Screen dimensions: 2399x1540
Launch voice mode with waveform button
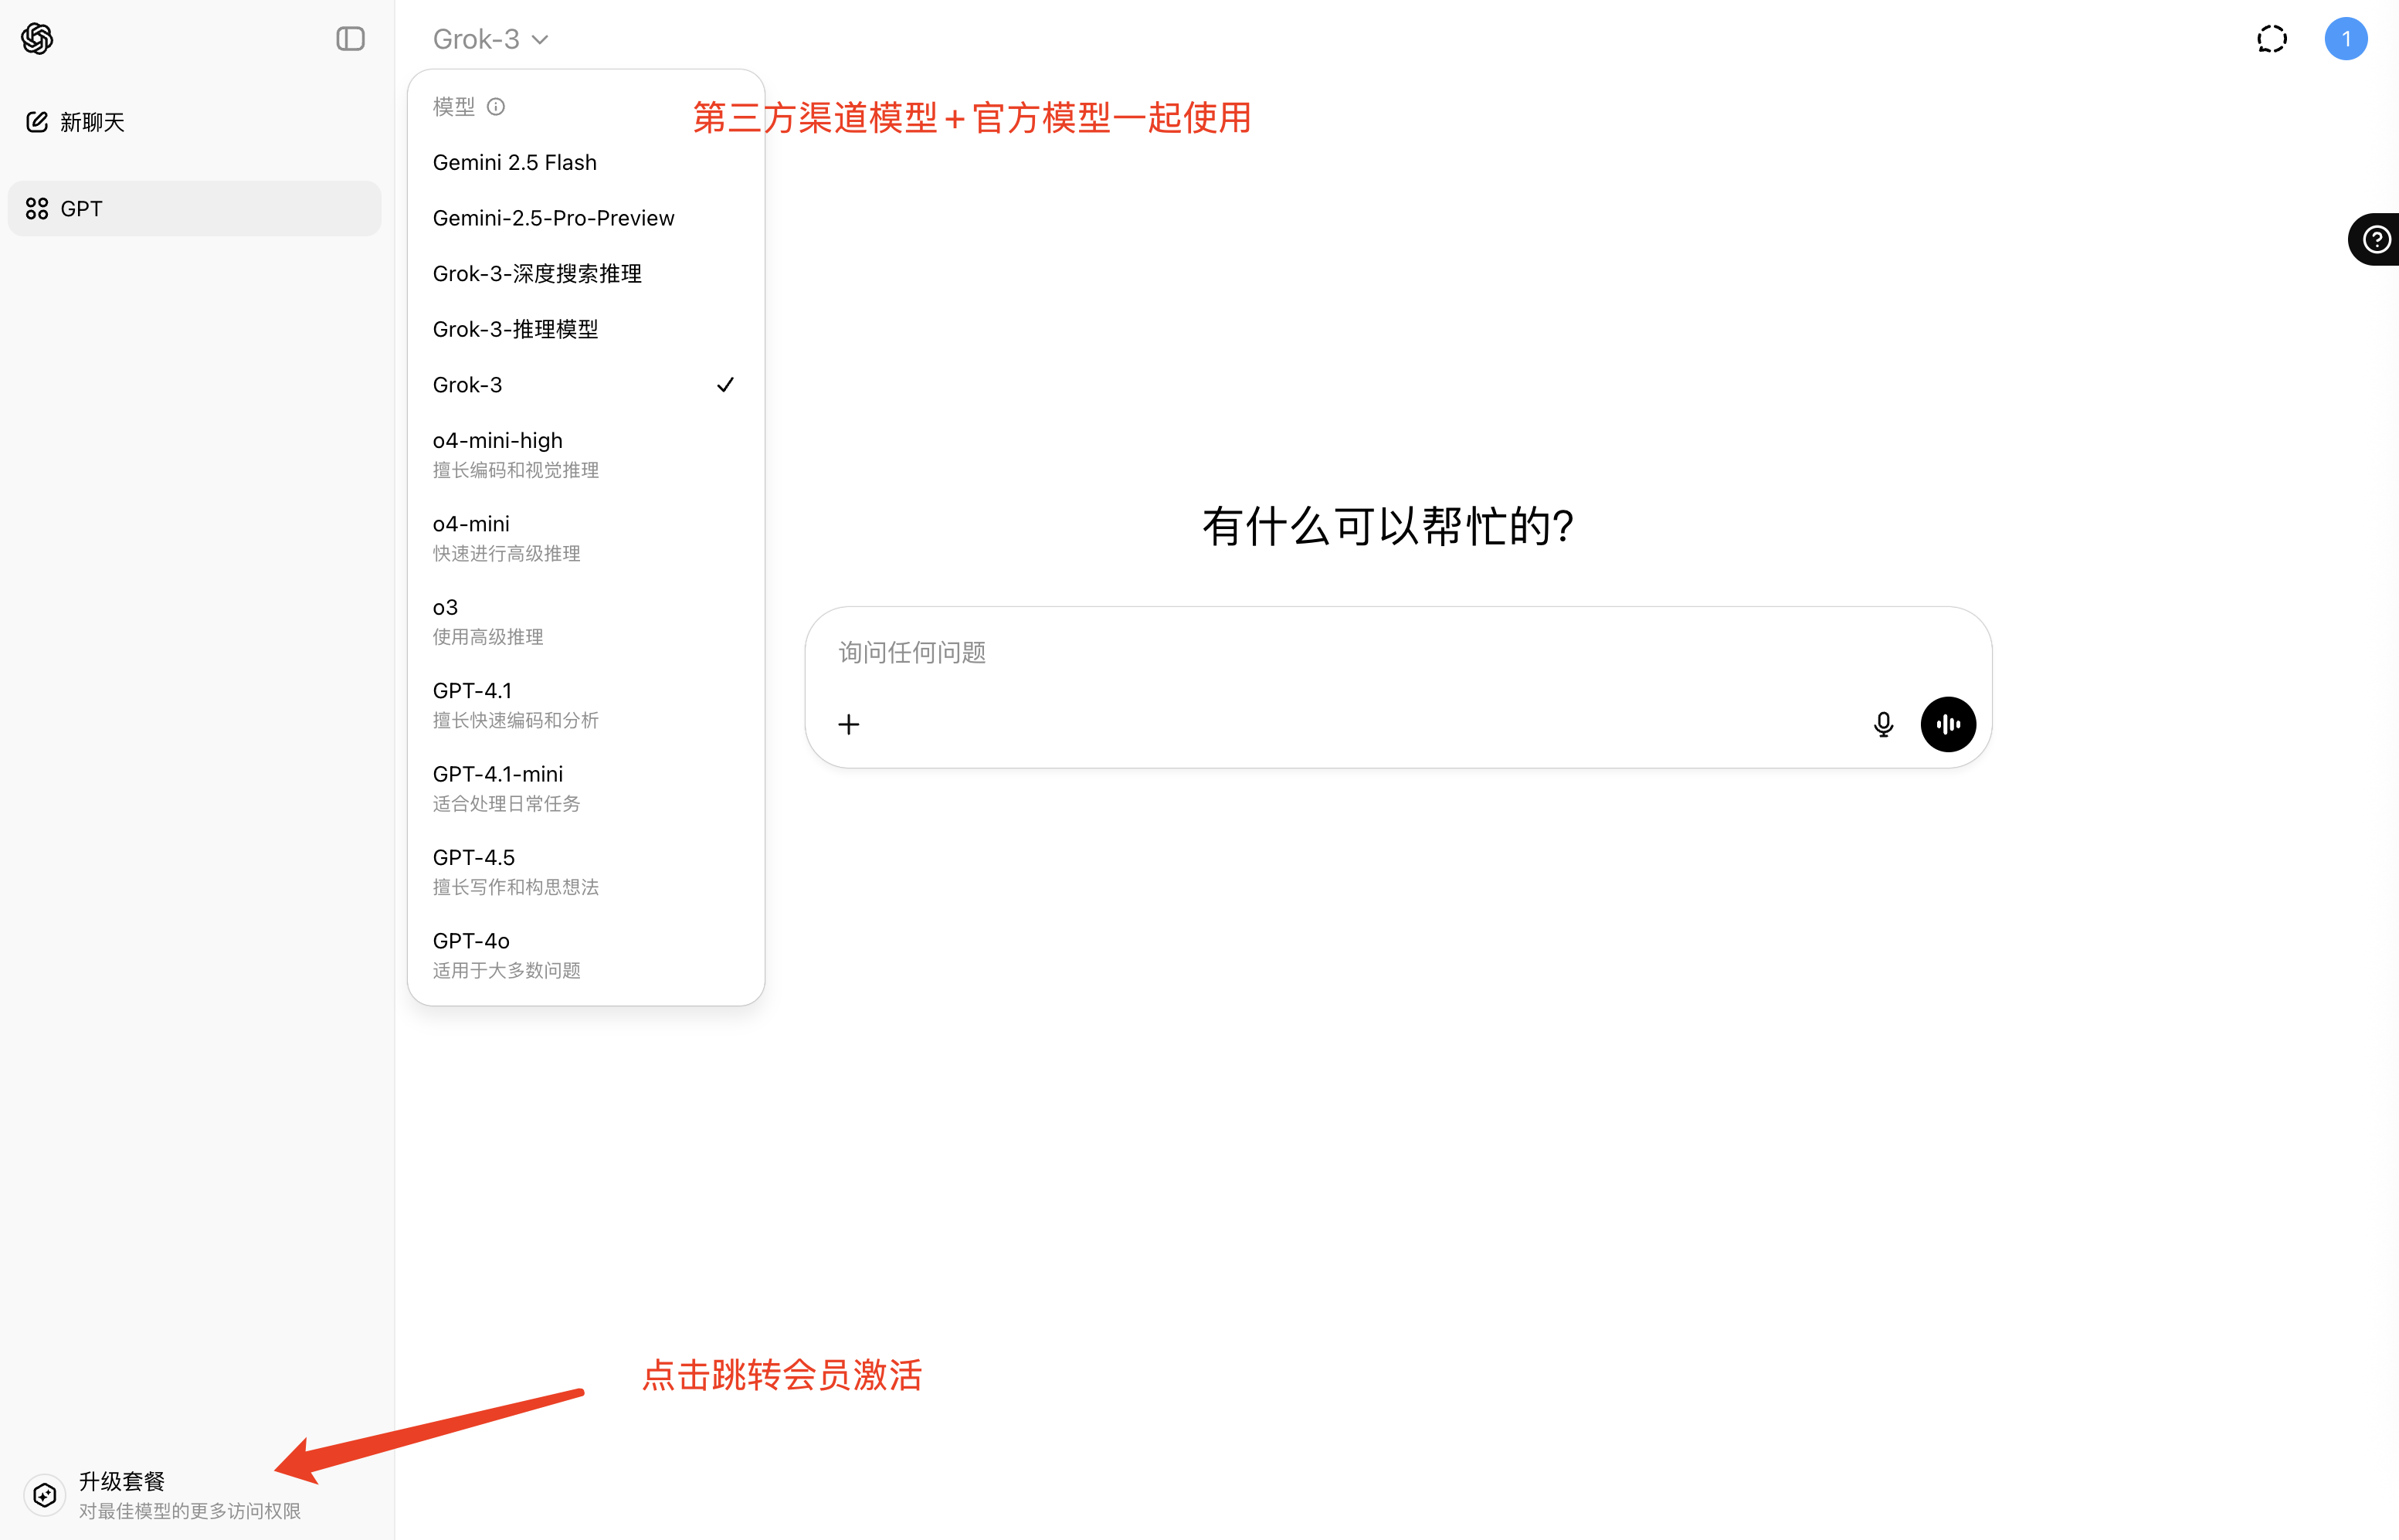tap(1948, 724)
